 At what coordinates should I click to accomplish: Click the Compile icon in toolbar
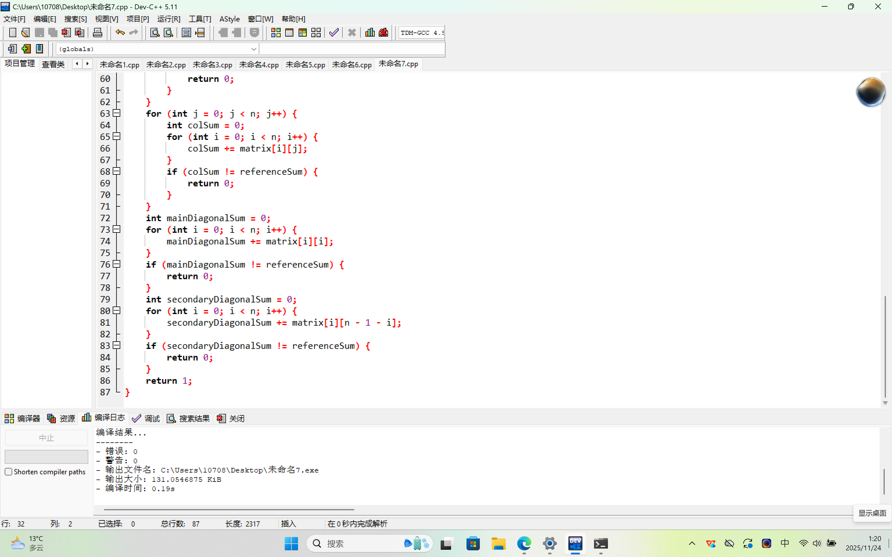(275, 33)
